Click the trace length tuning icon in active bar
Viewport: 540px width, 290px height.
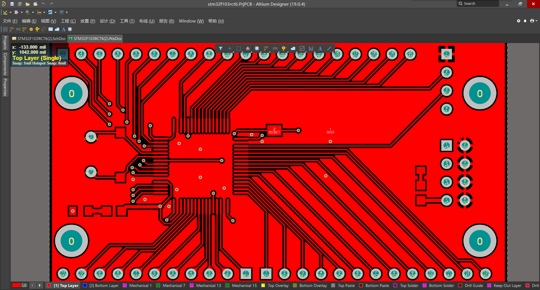click(275, 48)
